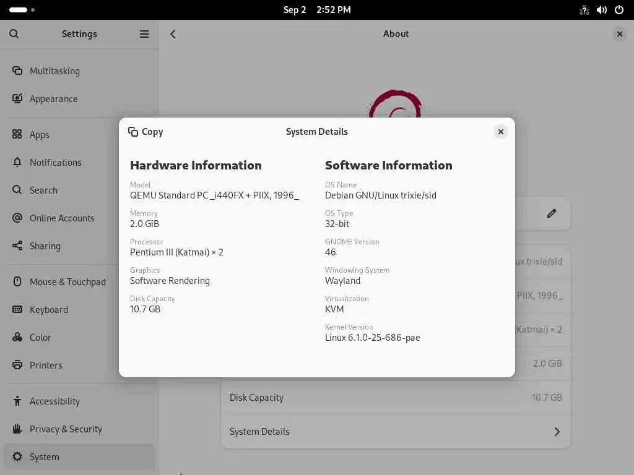
Task: Click the Disk Capacity row in About
Action: coord(396,398)
